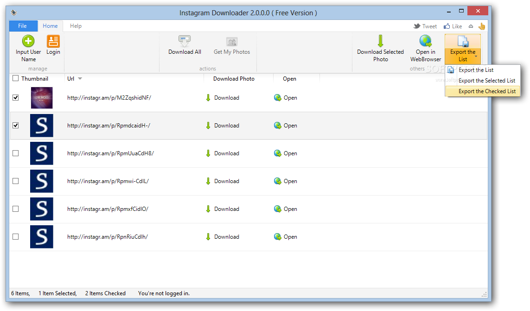Click the Like thumbs-up icon

[447, 26]
